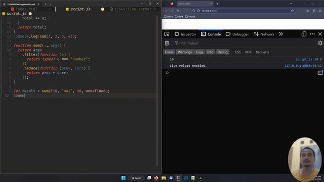The width and height of the screenshot is (324, 182).
Task: Close the index.html editor tab
Action: pyautogui.click(x=50, y=9)
